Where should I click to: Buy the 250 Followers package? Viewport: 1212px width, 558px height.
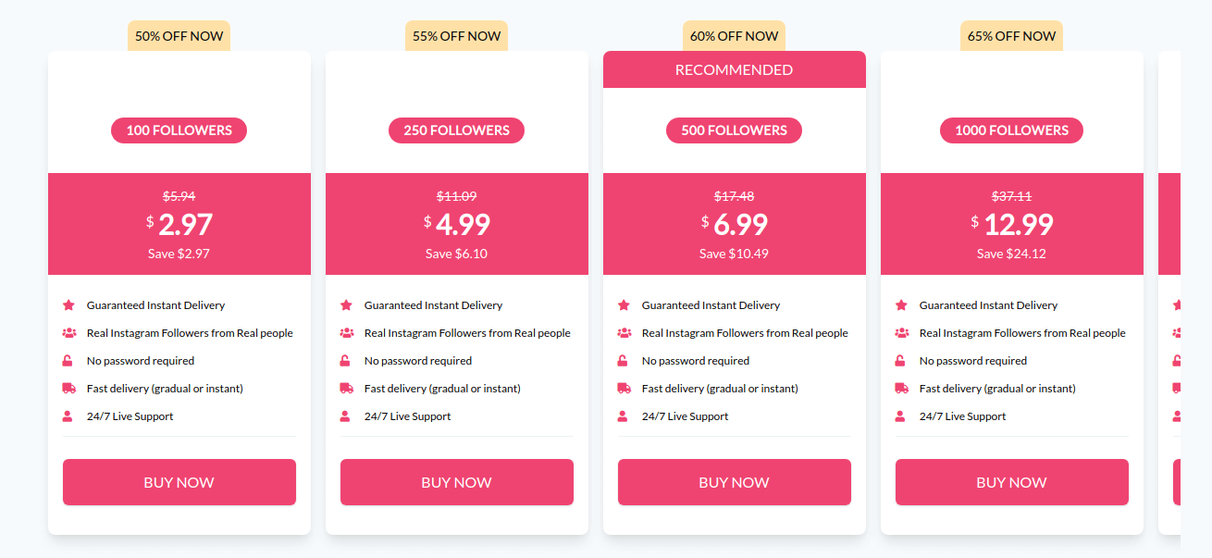tap(457, 482)
